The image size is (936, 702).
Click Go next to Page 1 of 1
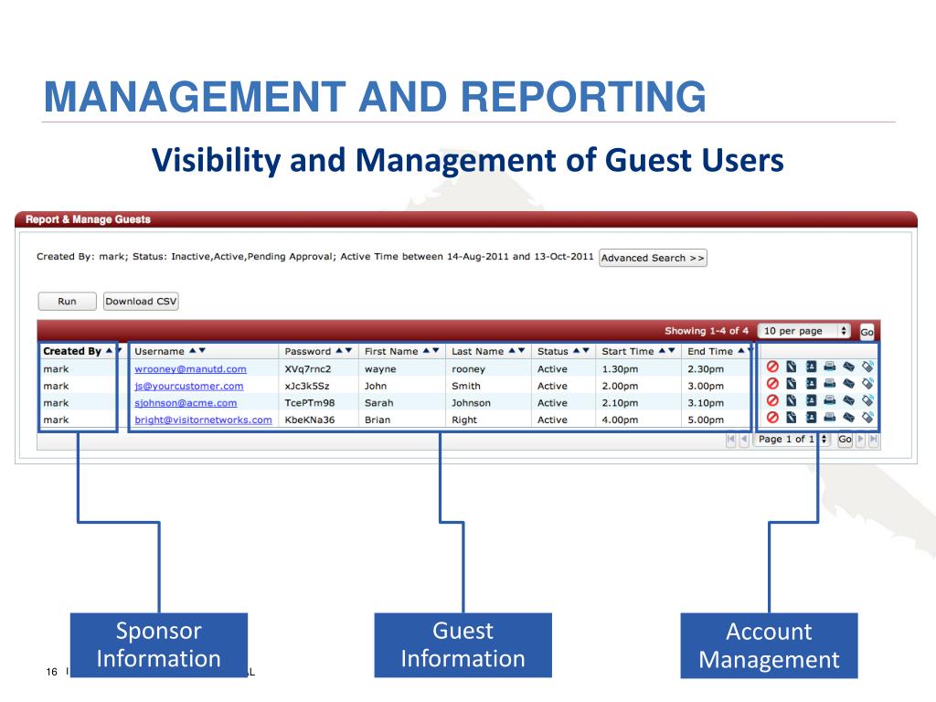coord(845,440)
